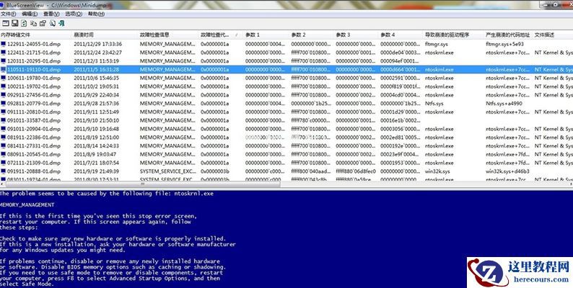Click dump icon beside 081911-22386-01.dmp
573x288 pixels.
click(x=4, y=138)
